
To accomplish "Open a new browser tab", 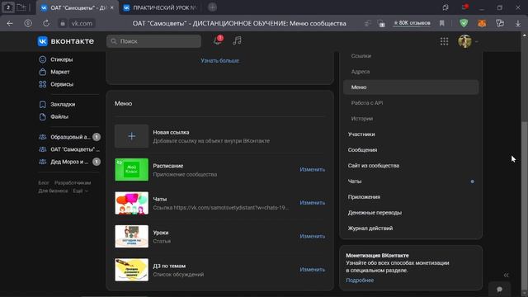I will point(212,7).
